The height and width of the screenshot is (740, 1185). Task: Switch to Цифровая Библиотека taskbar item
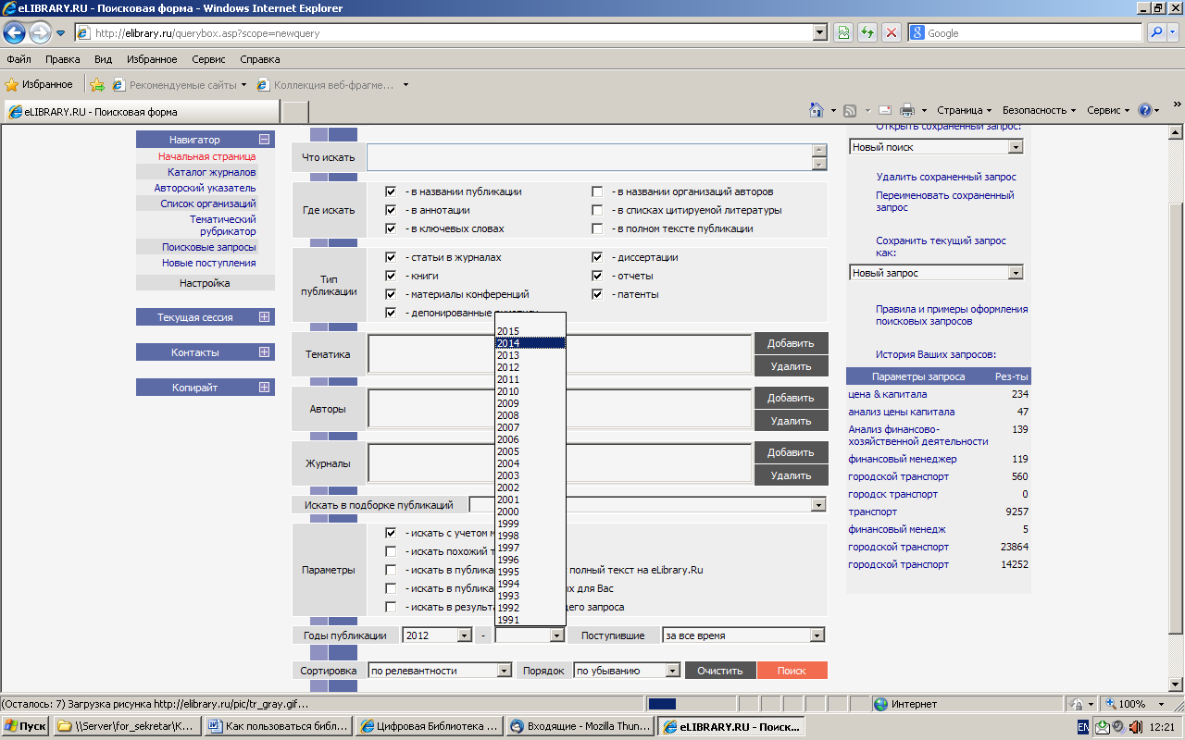coord(430,726)
